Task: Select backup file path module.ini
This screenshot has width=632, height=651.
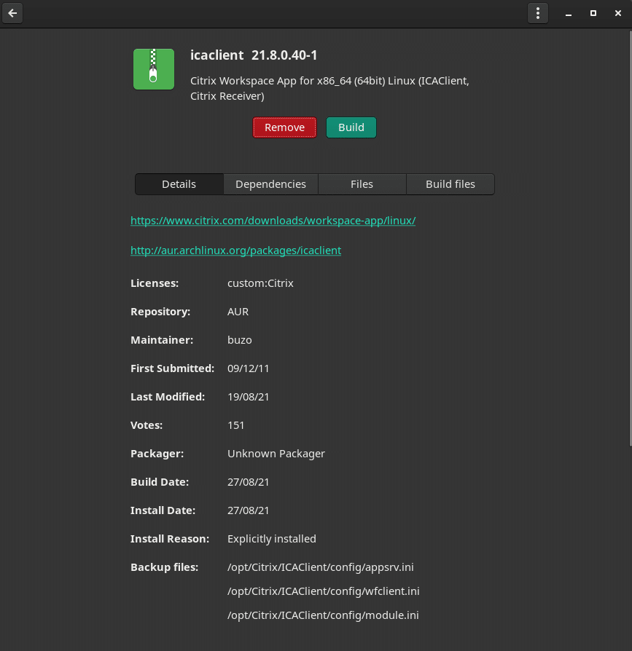Action: pyautogui.click(x=323, y=615)
